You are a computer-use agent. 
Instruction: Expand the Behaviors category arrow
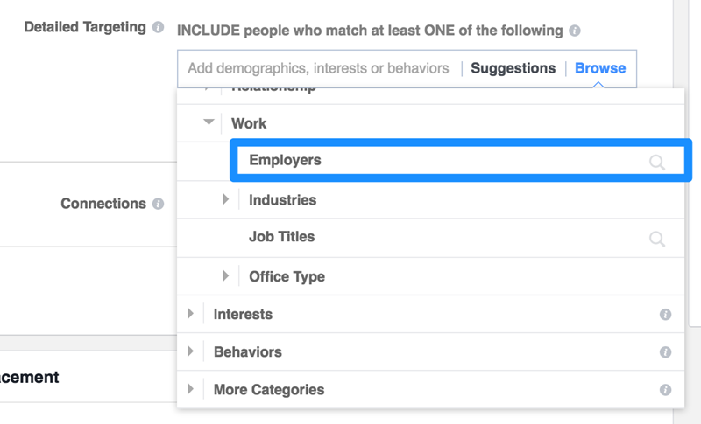tap(190, 351)
